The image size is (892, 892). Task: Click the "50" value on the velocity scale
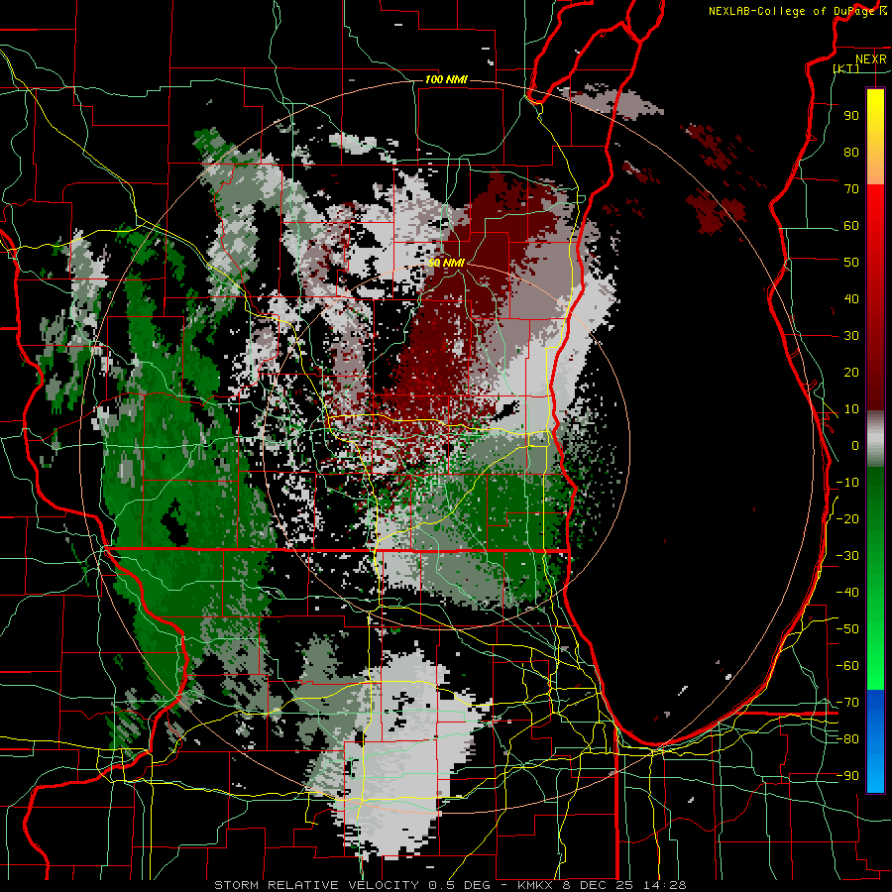click(x=851, y=263)
